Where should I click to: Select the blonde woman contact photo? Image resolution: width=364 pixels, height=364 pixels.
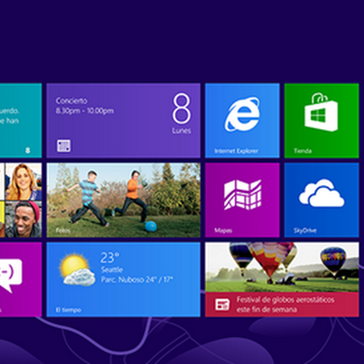[24, 181]
